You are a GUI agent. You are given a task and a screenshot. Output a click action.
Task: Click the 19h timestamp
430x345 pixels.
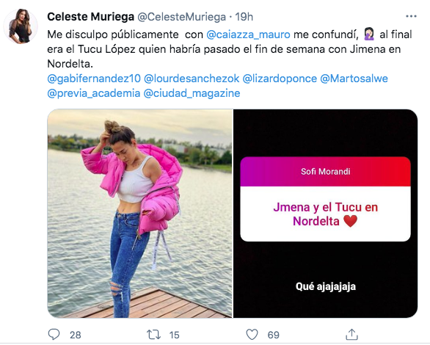click(244, 17)
